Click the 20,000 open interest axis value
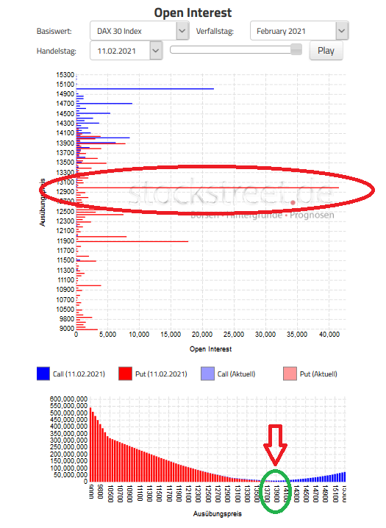The height and width of the screenshot is (528, 386). point(202,335)
